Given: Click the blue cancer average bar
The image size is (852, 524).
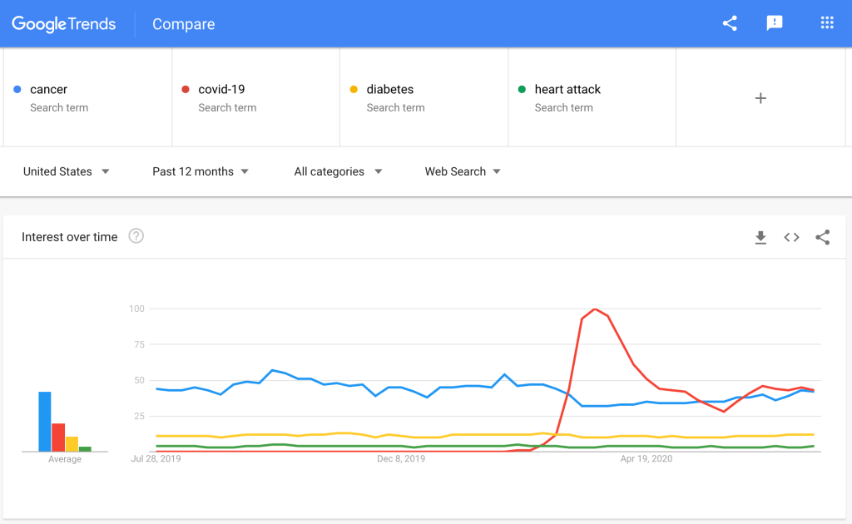Looking at the screenshot, I should 45,422.
